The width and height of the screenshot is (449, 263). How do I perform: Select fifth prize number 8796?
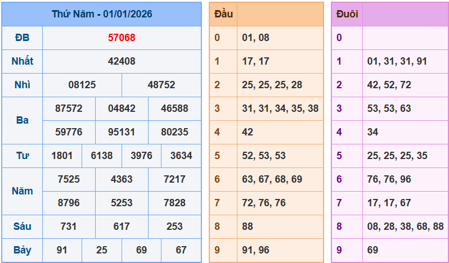(69, 203)
